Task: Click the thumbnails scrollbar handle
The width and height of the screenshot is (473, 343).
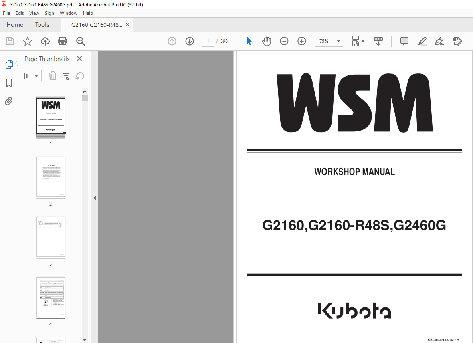Action: point(85,98)
